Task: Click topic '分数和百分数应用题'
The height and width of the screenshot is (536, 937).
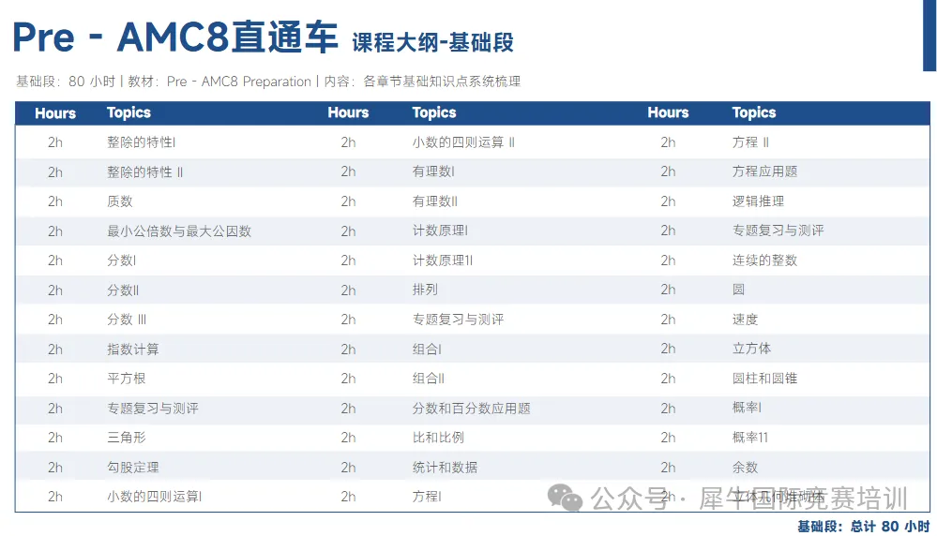Action: pos(472,409)
